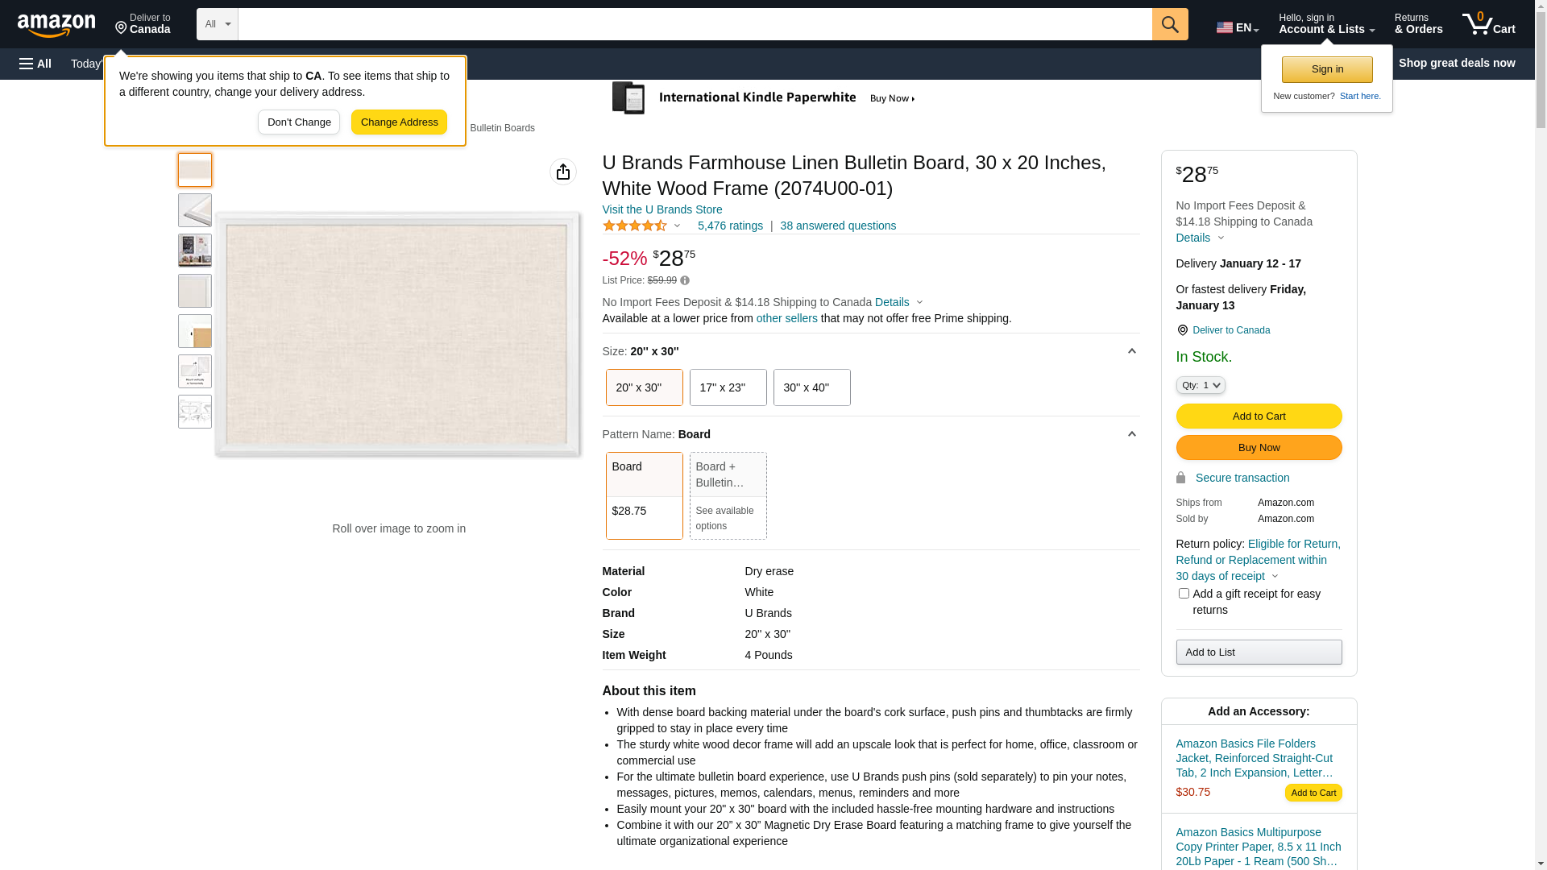Open the 38 answered questions link
Image resolution: width=1547 pixels, height=870 pixels.
(837, 226)
